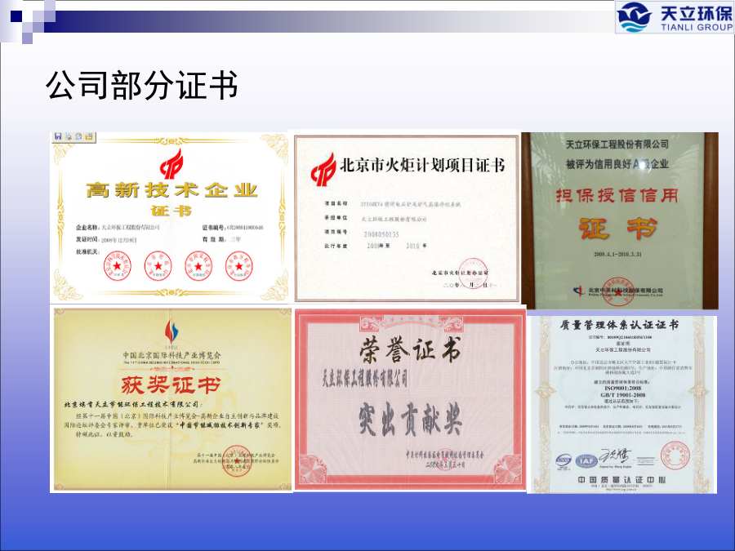Click the 担保授信信用 red heading
Screen dimensions: 735x551
[617, 195]
